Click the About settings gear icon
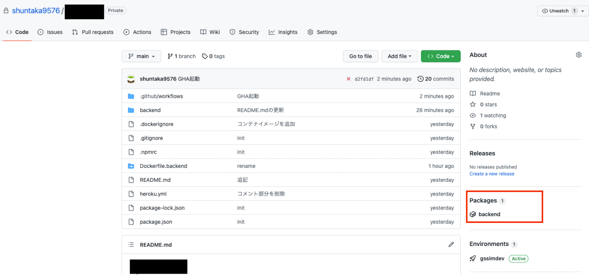589x275 pixels. [578, 55]
